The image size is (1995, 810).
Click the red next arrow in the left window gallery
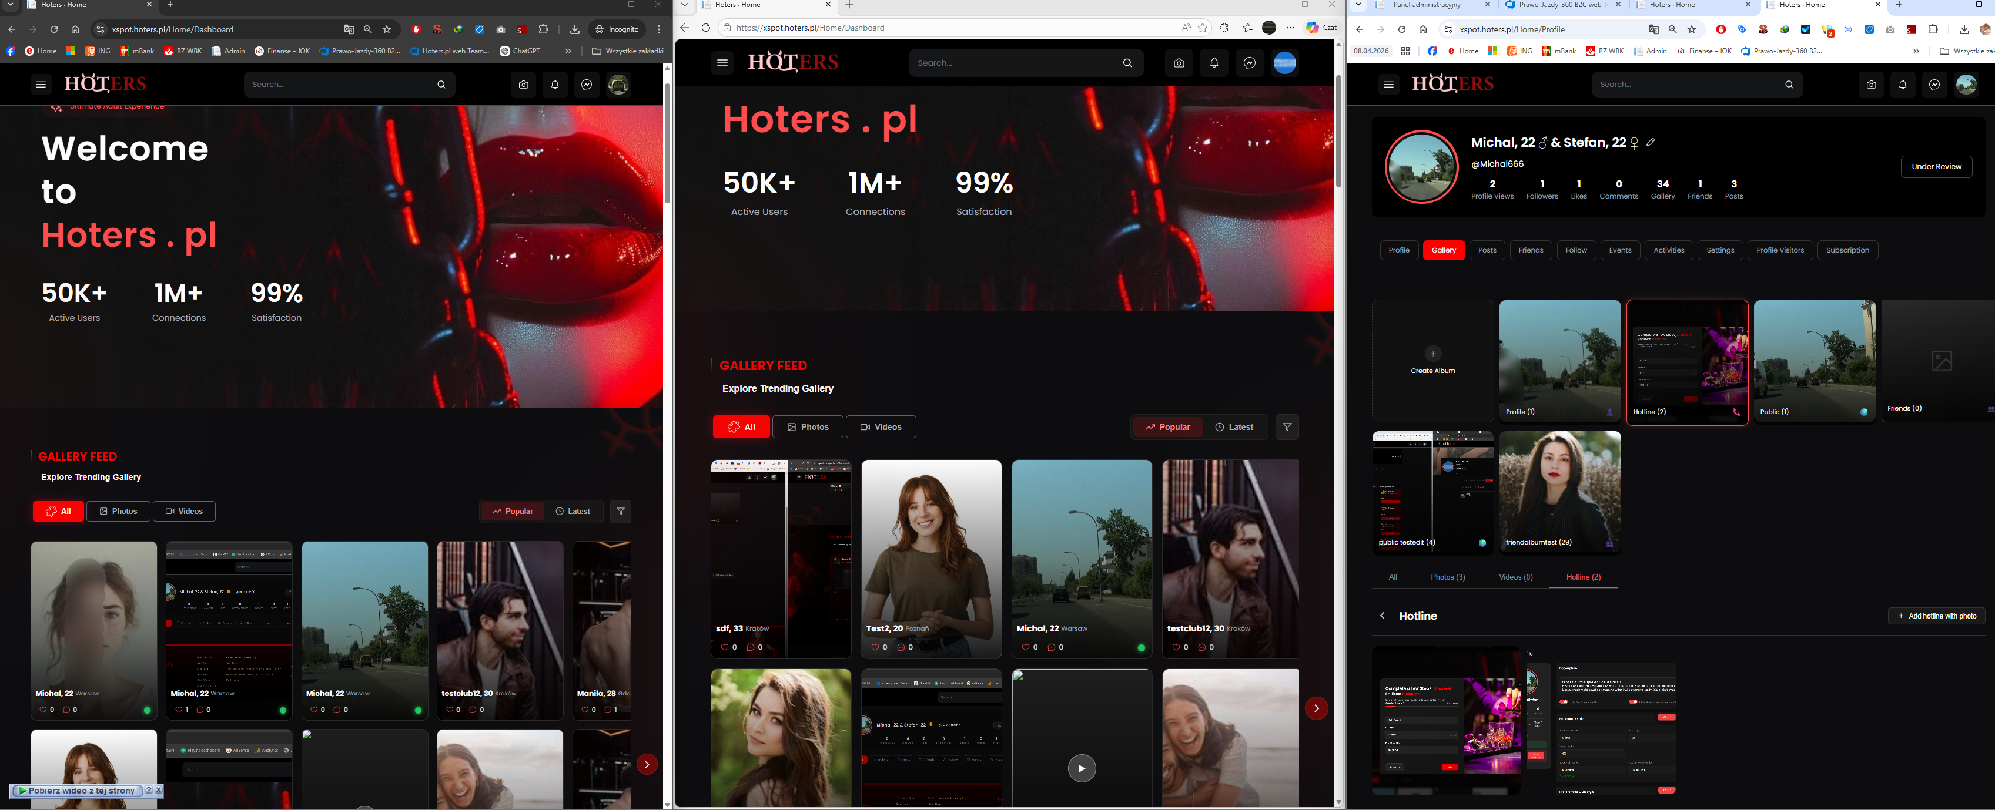[x=647, y=764]
